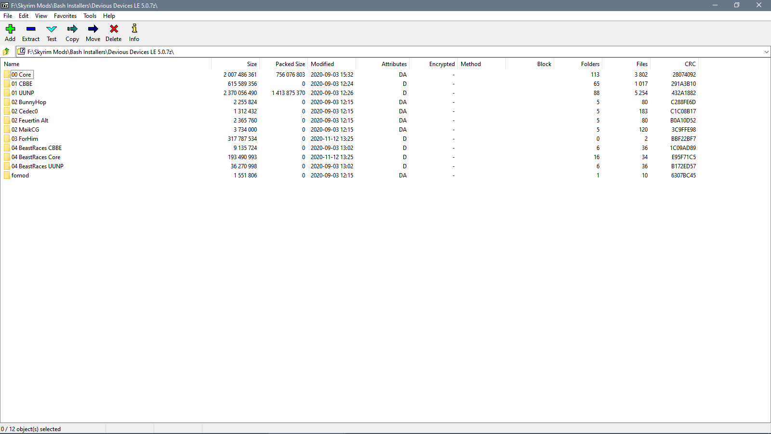Select the 02 Cedec0 folder name

(x=25, y=111)
